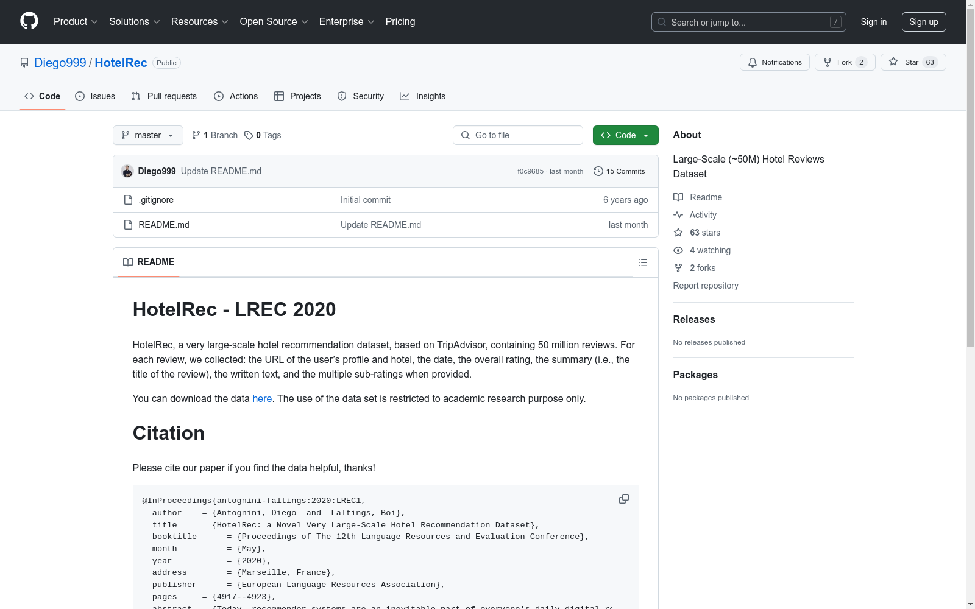Switch to the Security tab
The height and width of the screenshot is (609, 975).
pos(361,96)
